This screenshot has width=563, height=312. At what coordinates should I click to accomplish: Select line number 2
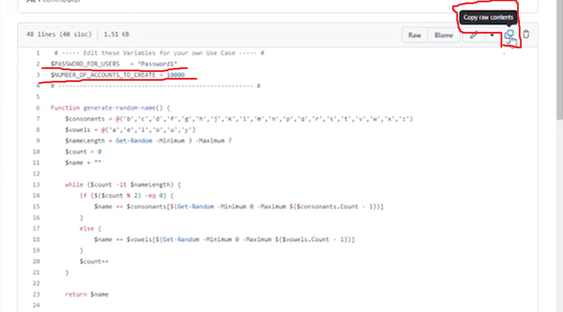(38, 64)
